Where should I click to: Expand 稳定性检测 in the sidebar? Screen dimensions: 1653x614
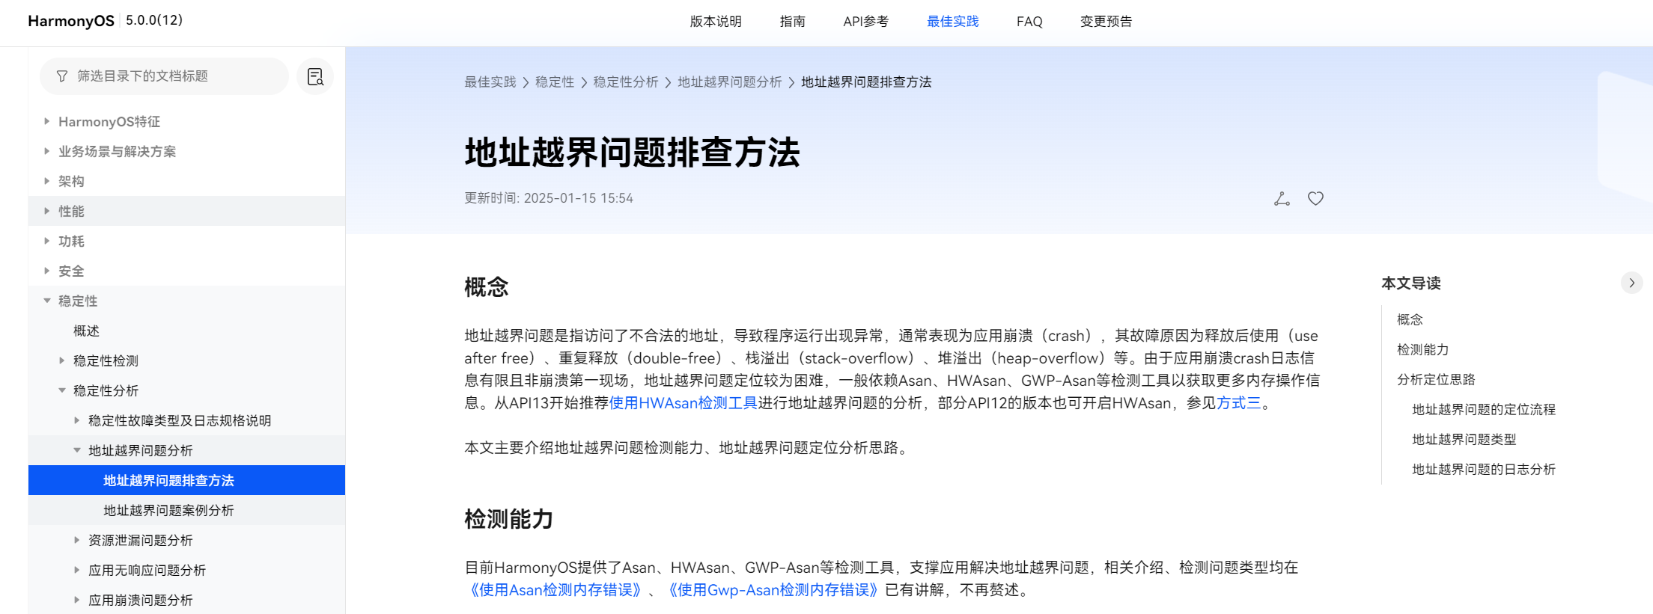(x=61, y=360)
